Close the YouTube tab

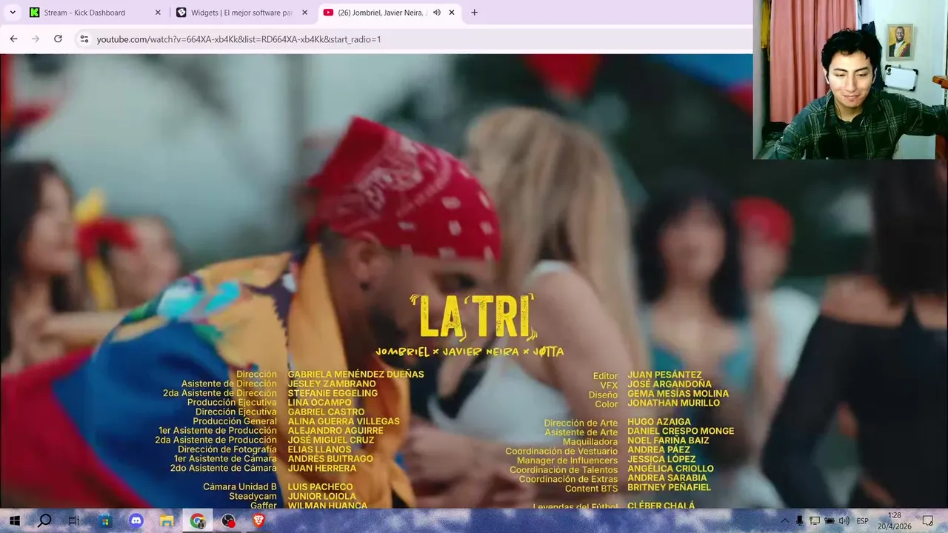[x=452, y=13]
